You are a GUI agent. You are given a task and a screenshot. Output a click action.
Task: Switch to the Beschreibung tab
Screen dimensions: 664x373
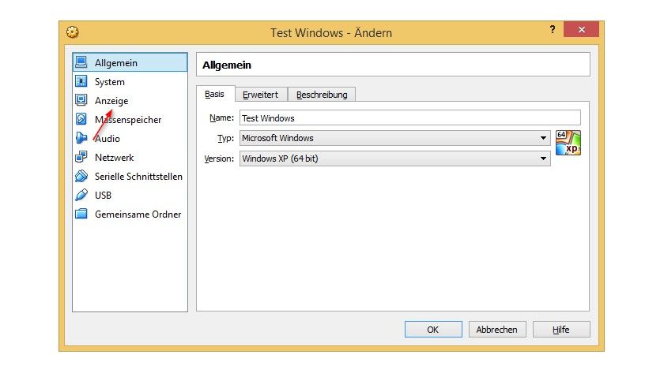[322, 95]
